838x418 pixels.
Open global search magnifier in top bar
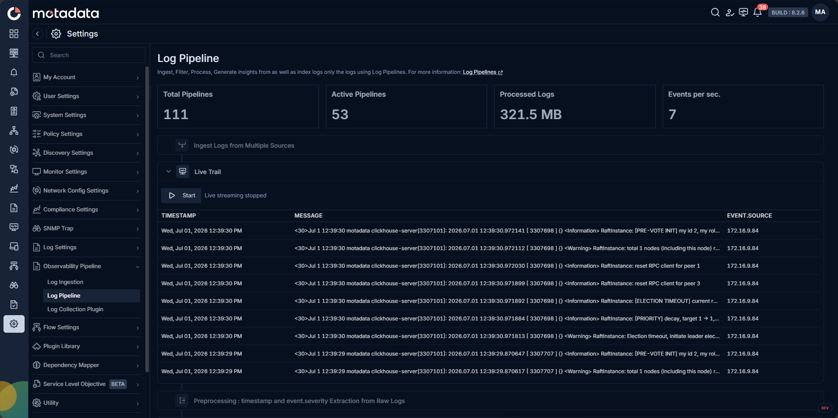pos(715,12)
